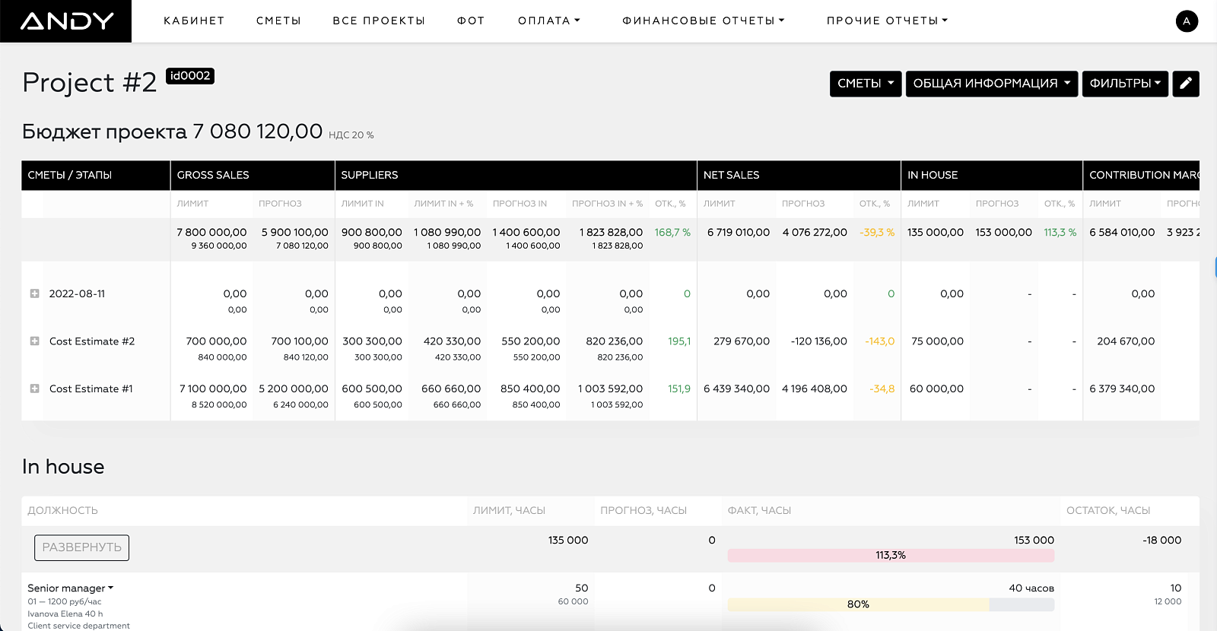
Task: Select the Cost Estimate #2 row label
Action: coord(92,341)
